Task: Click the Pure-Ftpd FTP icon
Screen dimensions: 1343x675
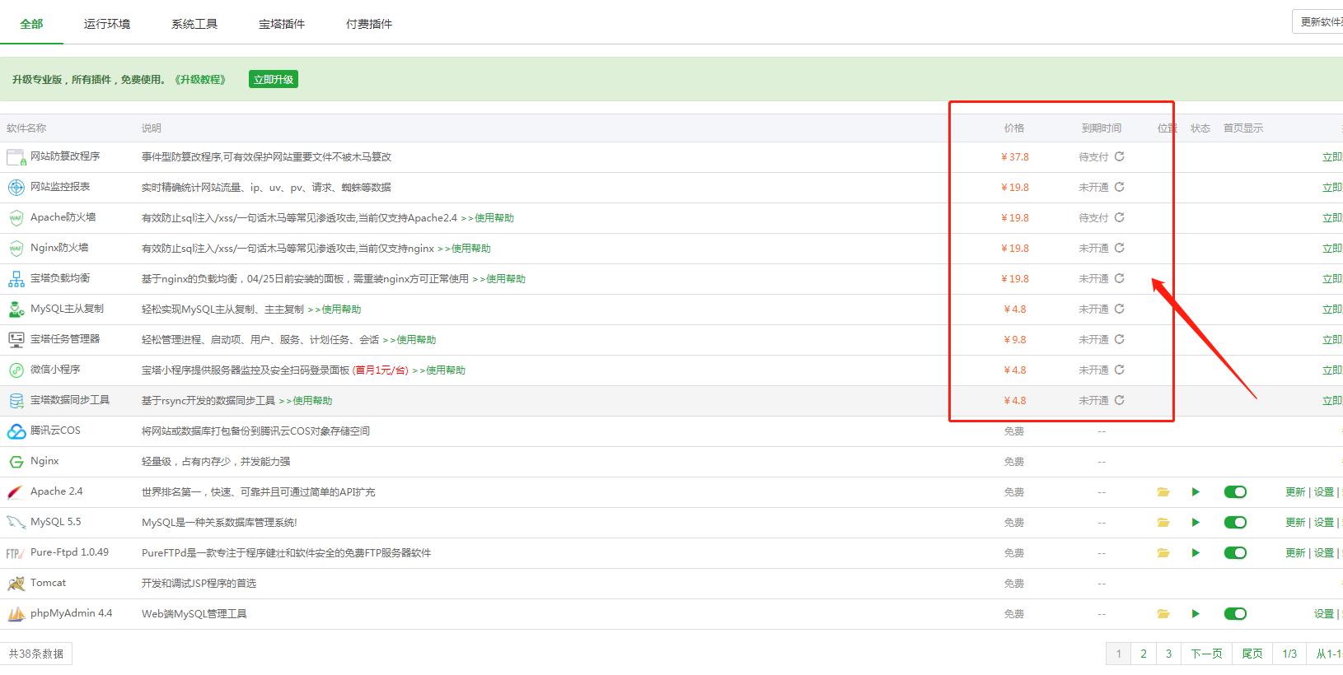Action: [x=16, y=553]
